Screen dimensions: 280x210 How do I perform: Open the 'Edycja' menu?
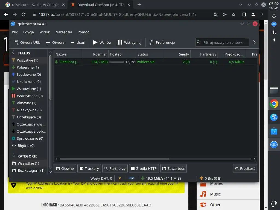(28, 32)
